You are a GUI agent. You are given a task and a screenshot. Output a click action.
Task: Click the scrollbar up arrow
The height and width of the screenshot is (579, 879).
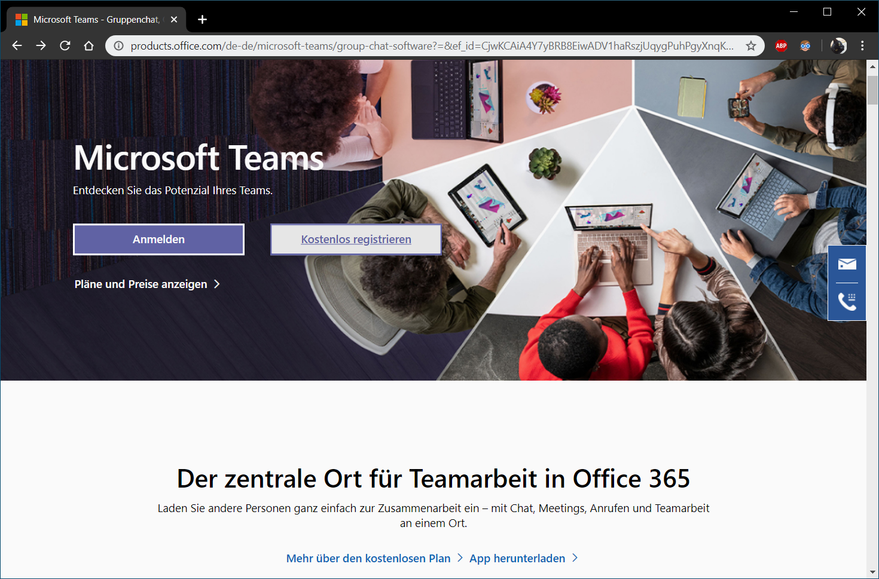coord(872,66)
